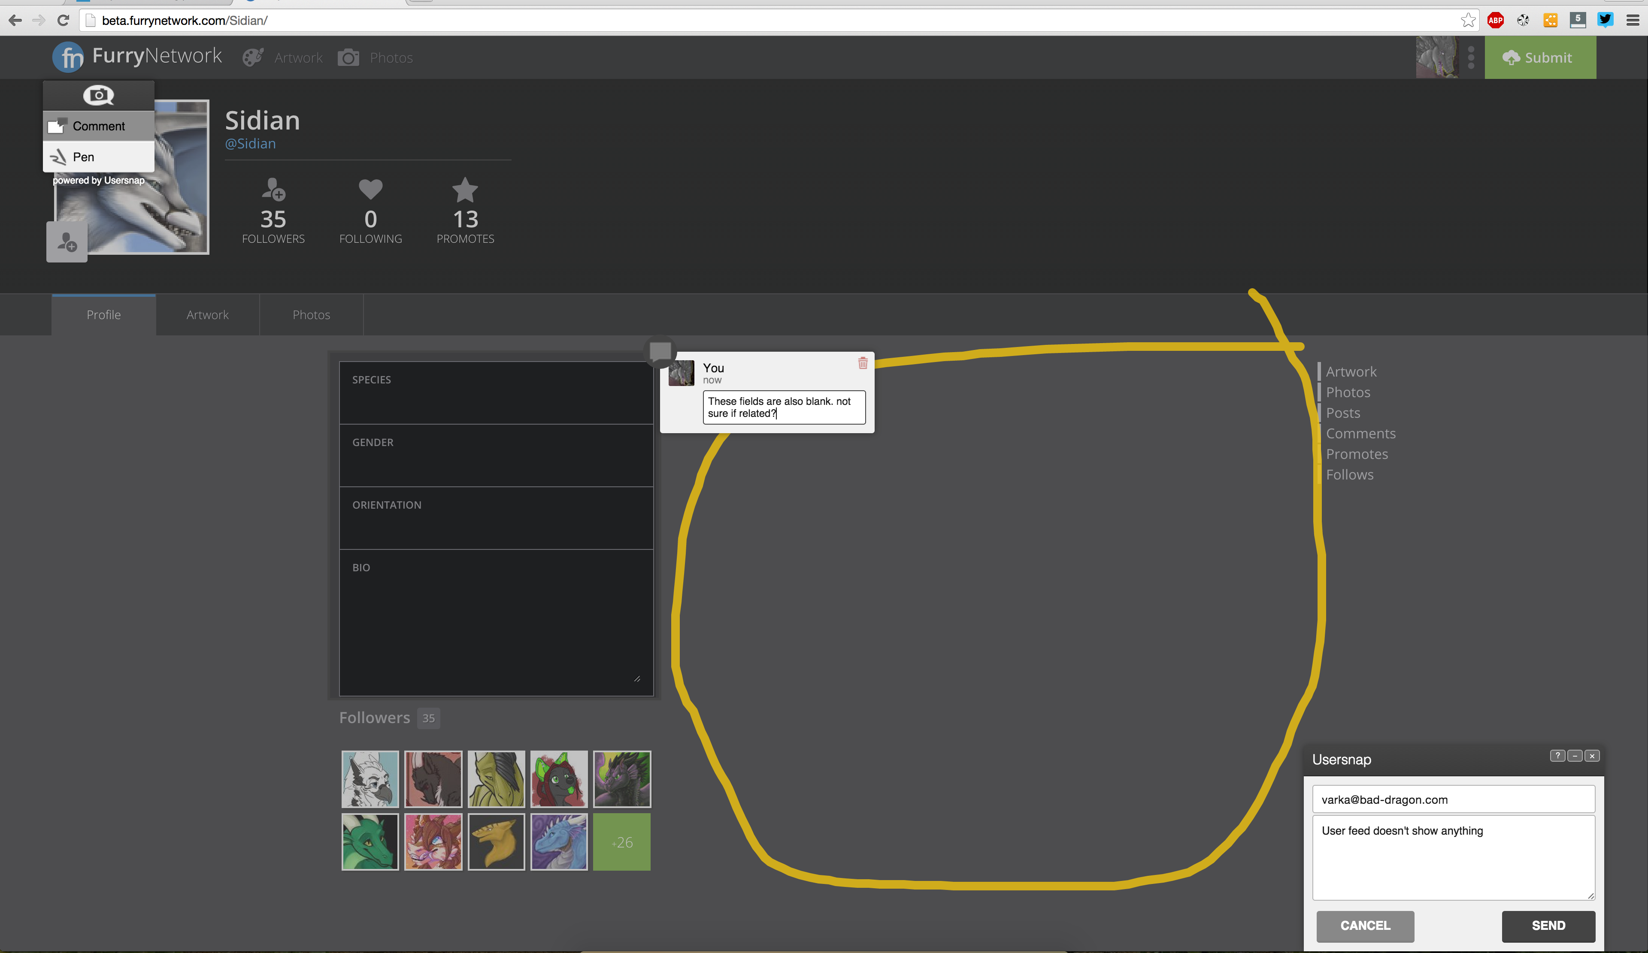Click the green Submit button
The width and height of the screenshot is (1648, 953).
[1539, 57]
